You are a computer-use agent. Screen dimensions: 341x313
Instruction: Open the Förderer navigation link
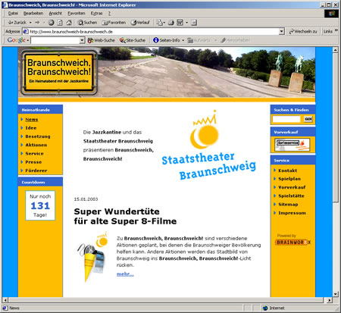(36, 171)
